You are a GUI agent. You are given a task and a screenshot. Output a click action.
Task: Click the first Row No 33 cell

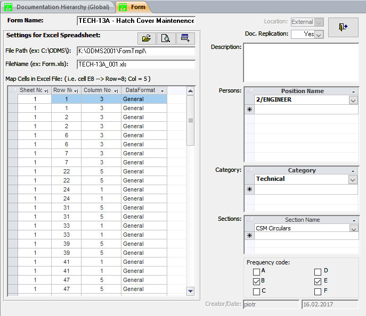(x=66, y=226)
